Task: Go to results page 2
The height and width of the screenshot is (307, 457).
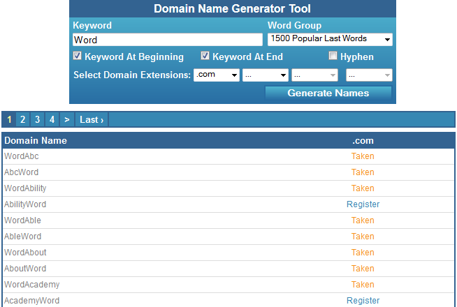Action: pos(23,119)
